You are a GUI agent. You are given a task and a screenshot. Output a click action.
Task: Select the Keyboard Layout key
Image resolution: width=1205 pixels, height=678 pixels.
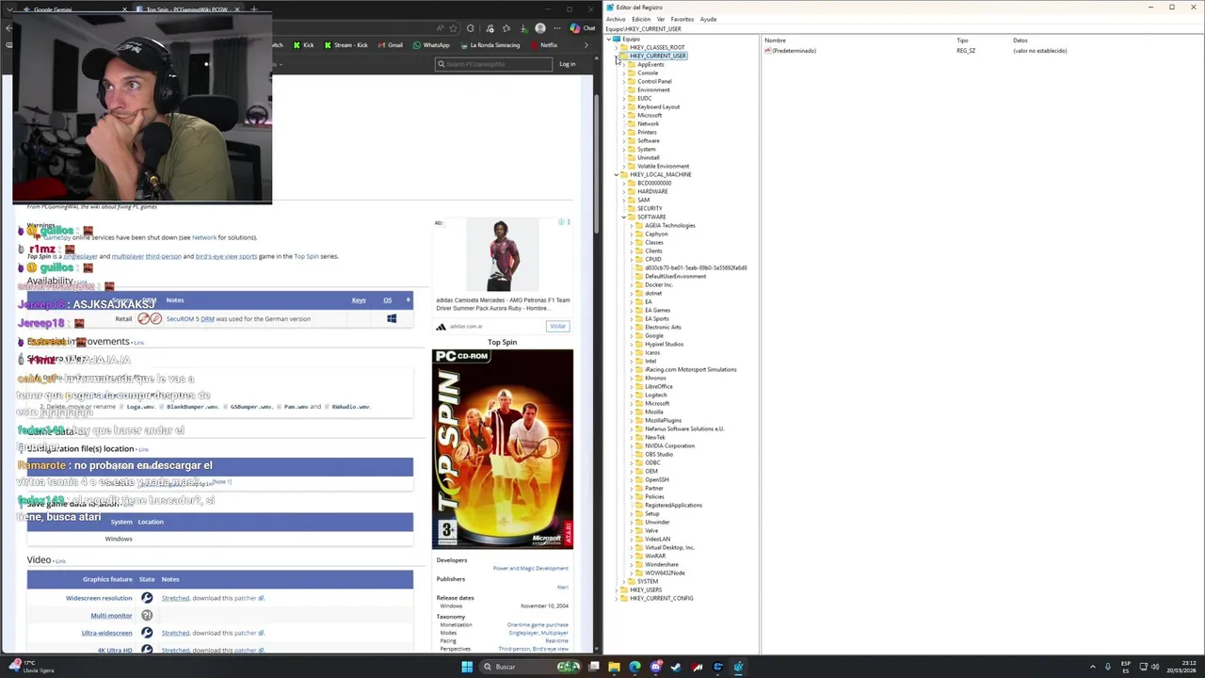(658, 106)
